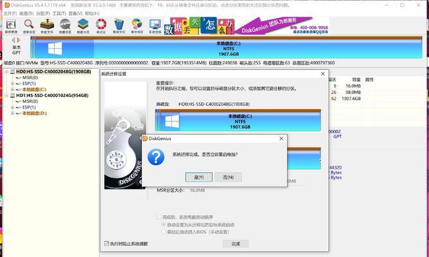429x257 pixels.
Task: Toggle 执行时阻止系统睡眠 checkbox
Action: click(107, 244)
